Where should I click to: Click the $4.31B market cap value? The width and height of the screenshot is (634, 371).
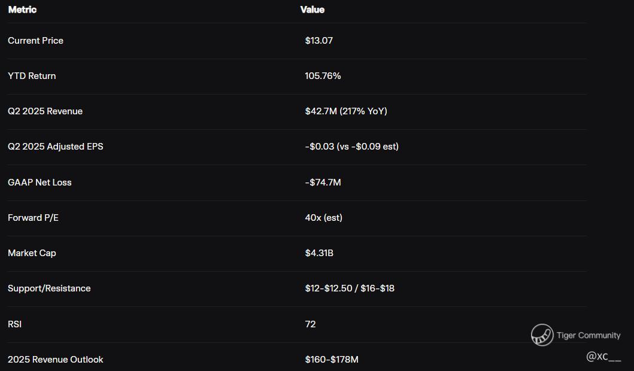(x=319, y=253)
